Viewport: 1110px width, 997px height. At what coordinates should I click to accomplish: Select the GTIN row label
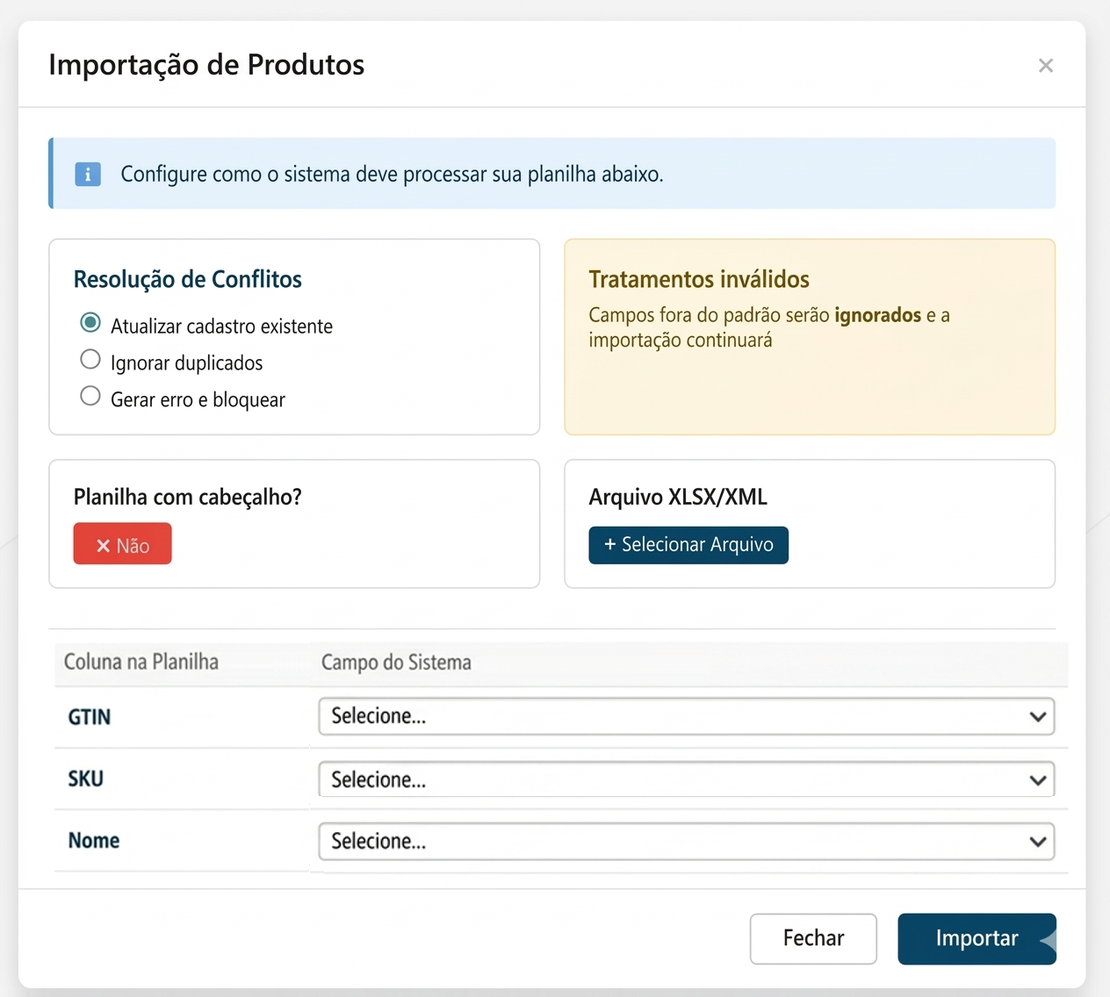90,717
